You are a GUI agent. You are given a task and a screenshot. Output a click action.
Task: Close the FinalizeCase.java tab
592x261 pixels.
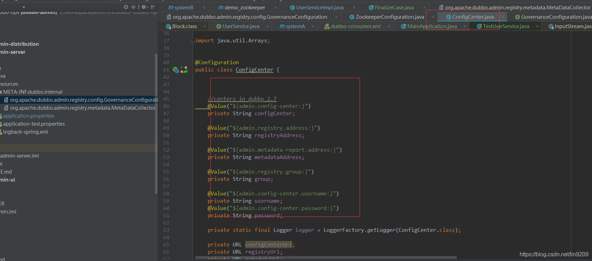(x=424, y=8)
